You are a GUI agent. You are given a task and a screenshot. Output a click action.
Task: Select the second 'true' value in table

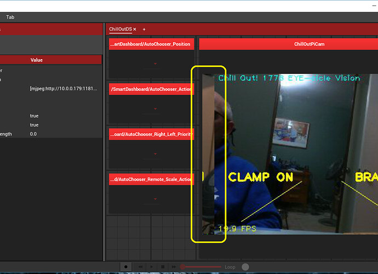pyautogui.click(x=34, y=125)
